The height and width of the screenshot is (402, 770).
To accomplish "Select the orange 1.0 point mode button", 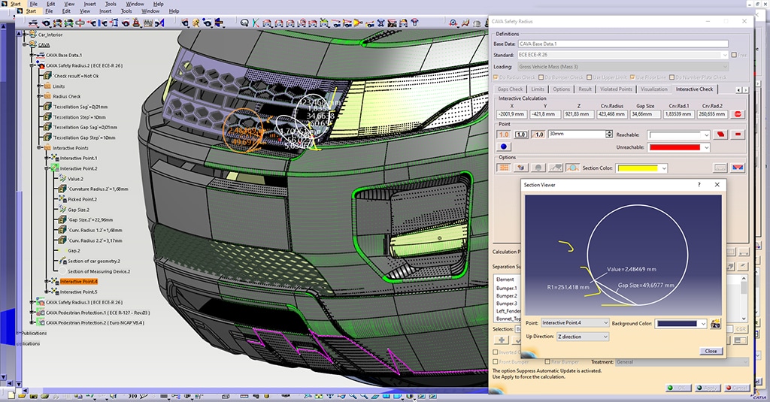I will click(504, 135).
